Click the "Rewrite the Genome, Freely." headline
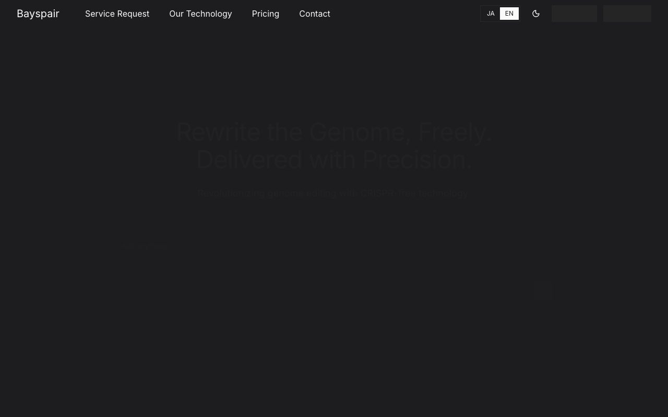 [x=334, y=132]
